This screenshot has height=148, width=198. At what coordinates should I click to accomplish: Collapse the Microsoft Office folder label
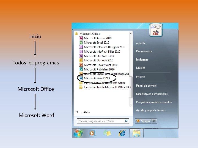pos(90,34)
